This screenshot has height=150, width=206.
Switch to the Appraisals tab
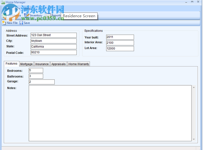pos(59,64)
